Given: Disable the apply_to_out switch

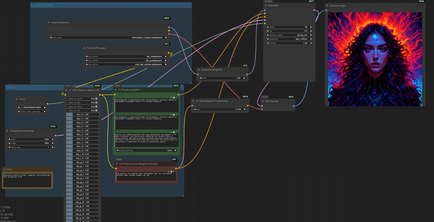Looking at the screenshot, I should [96, 111].
